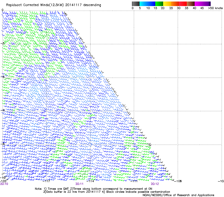Click the purple '20:12' time label
This screenshot has height=197, width=224.
pos(155,184)
